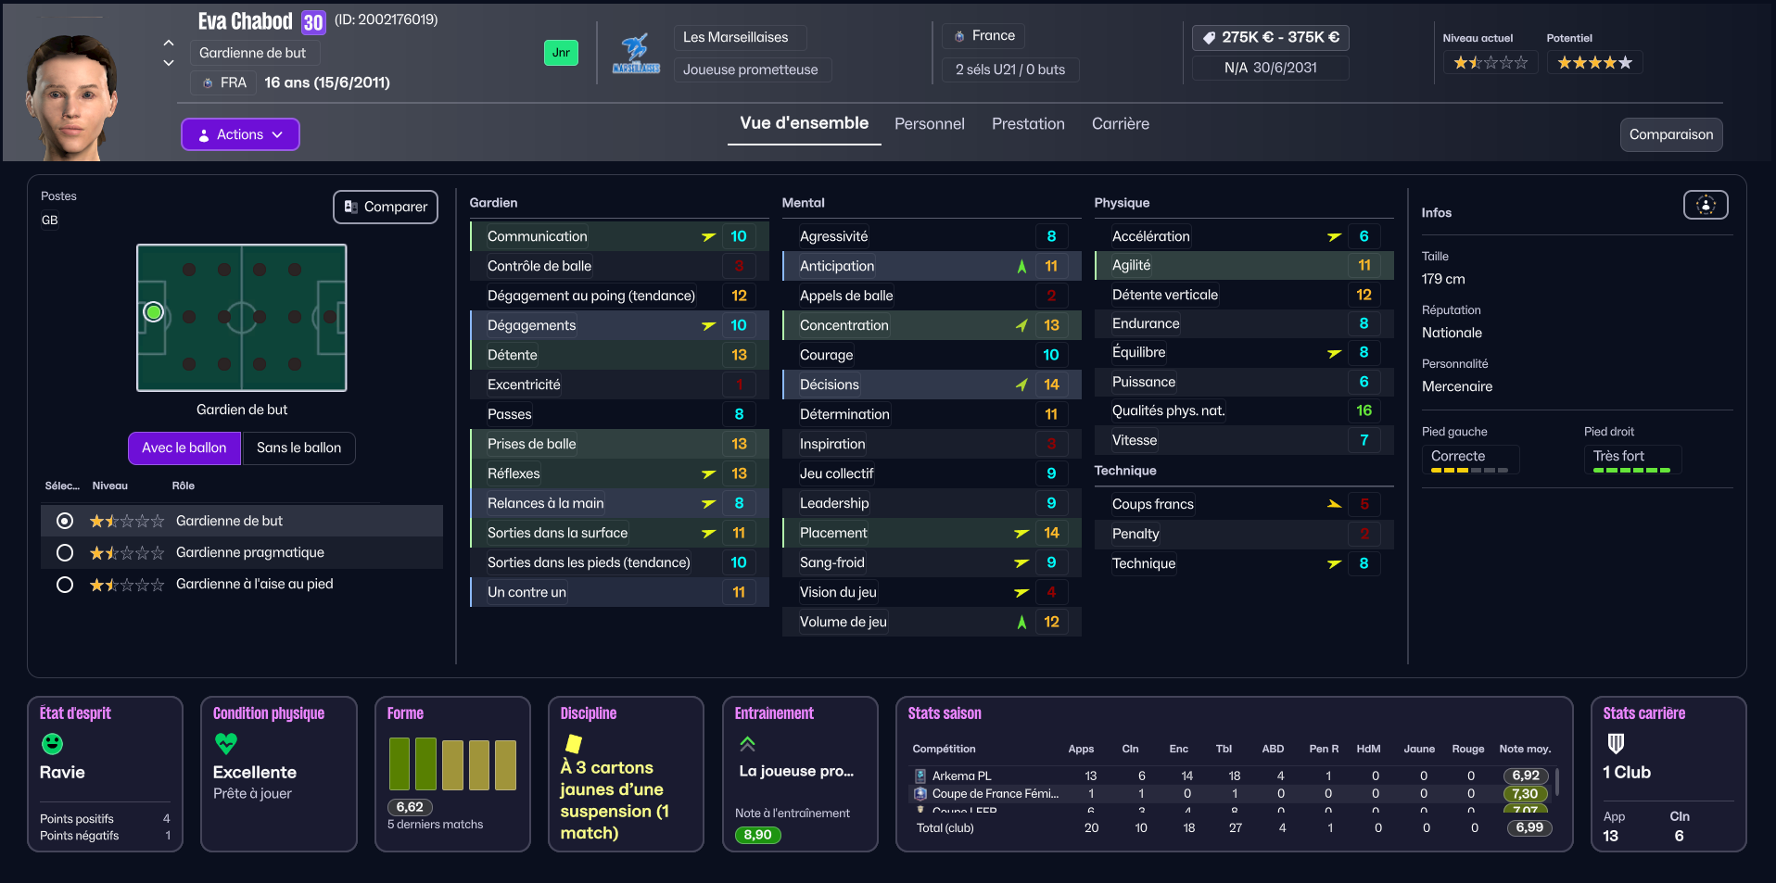Open the Actions dropdown menu
Viewport: 1776px width, 883px height.
point(240,134)
